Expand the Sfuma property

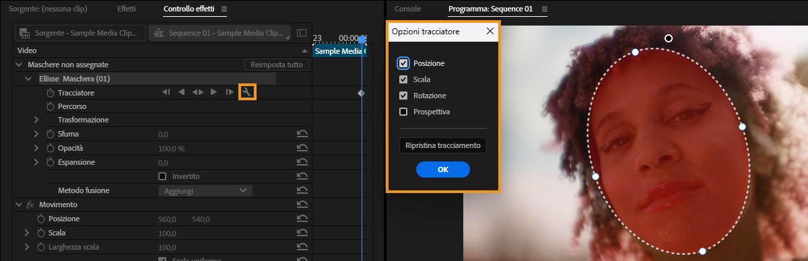[36, 134]
